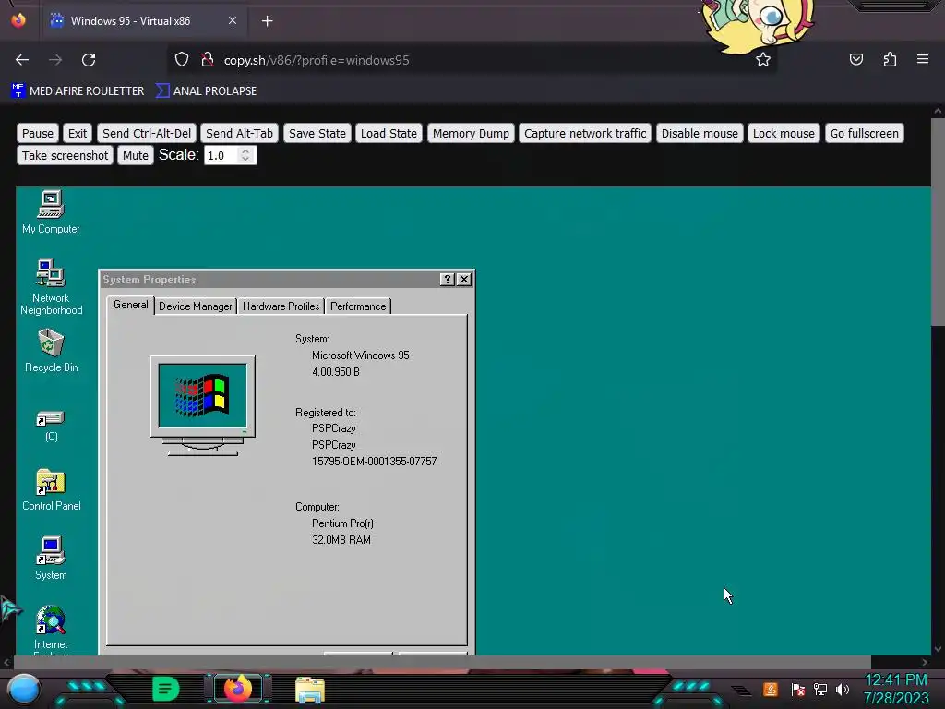Close the System Properties dialog
Image resolution: width=945 pixels, height=709 pixels.
tap(463, 279)
